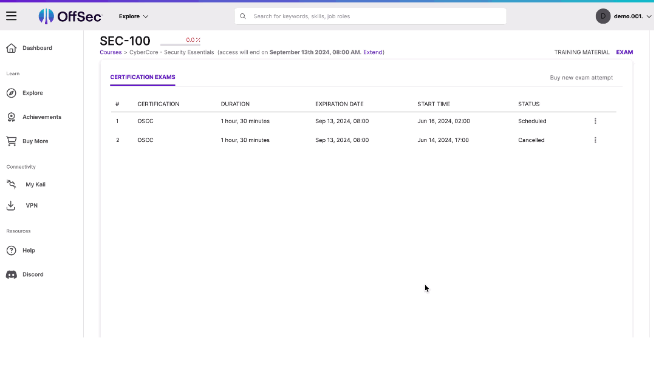The height and width of the screenshot is (369, 656).
Task: Open the Dashboard from the sidebar
Action: point(37,47)
